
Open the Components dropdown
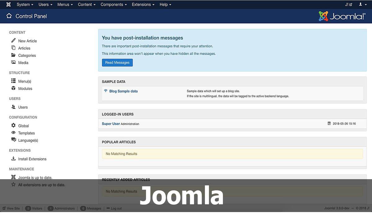pos(114,4)
